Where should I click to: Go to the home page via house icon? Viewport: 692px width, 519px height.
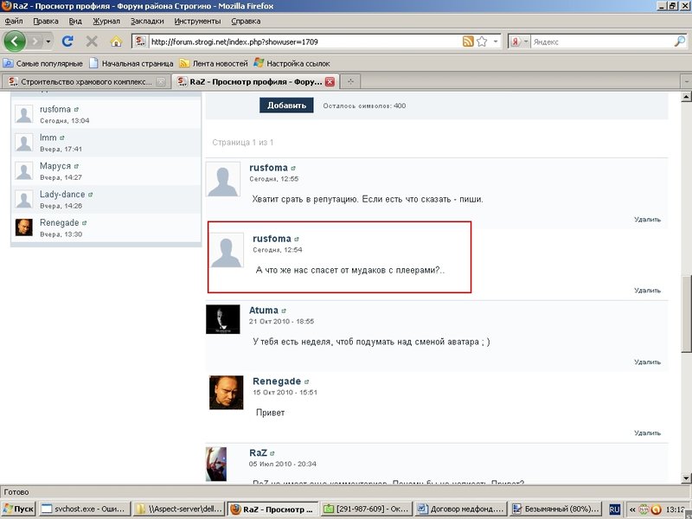coord(116,42)
